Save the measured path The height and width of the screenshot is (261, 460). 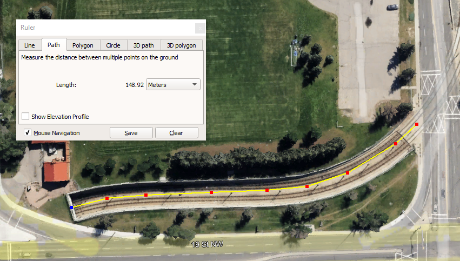coord(131,132)
